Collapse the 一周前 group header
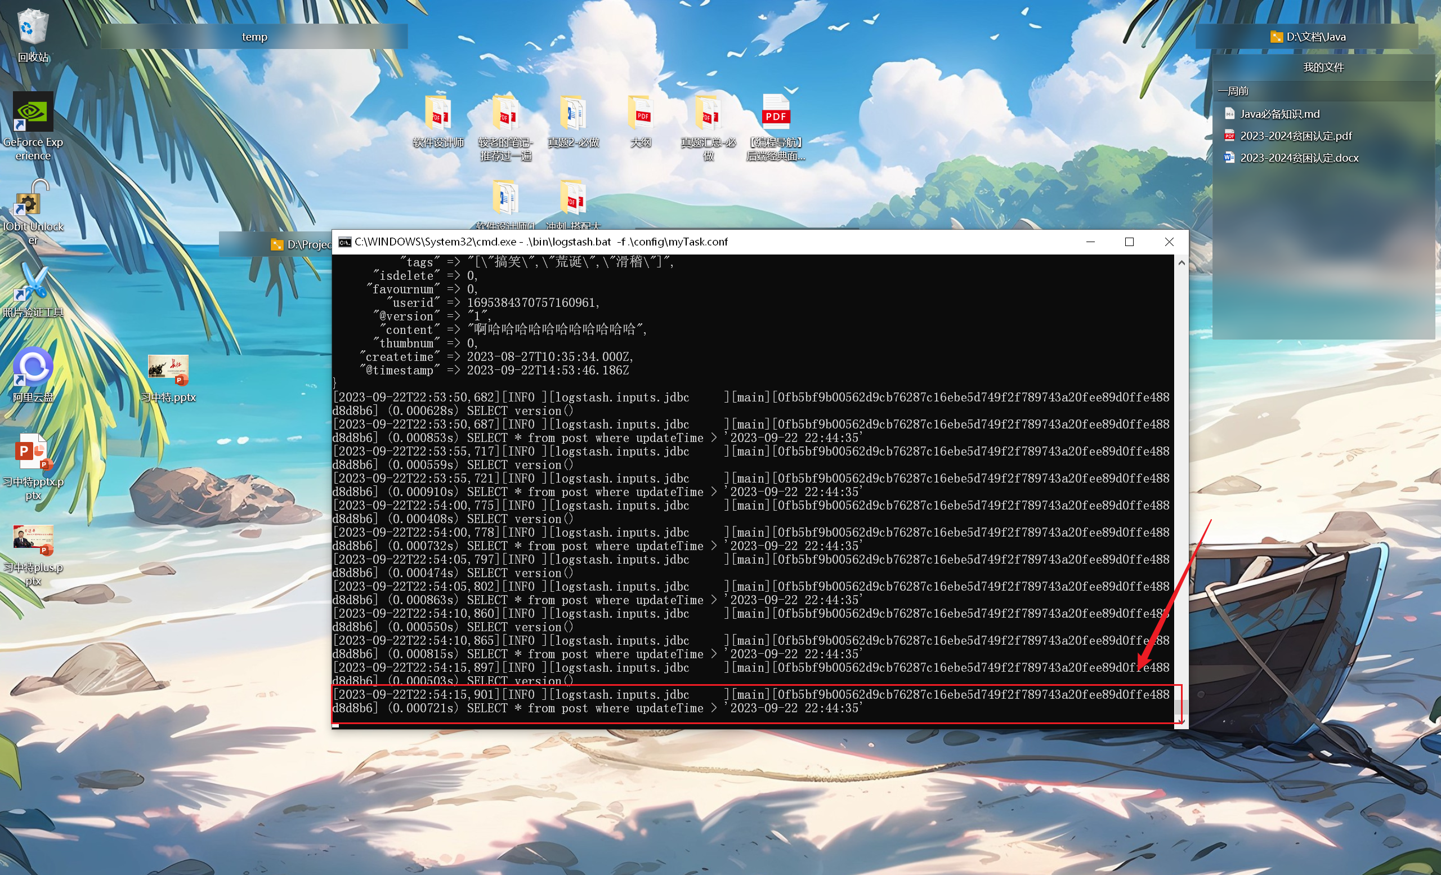1441x875 pixels. (1323, 91)
